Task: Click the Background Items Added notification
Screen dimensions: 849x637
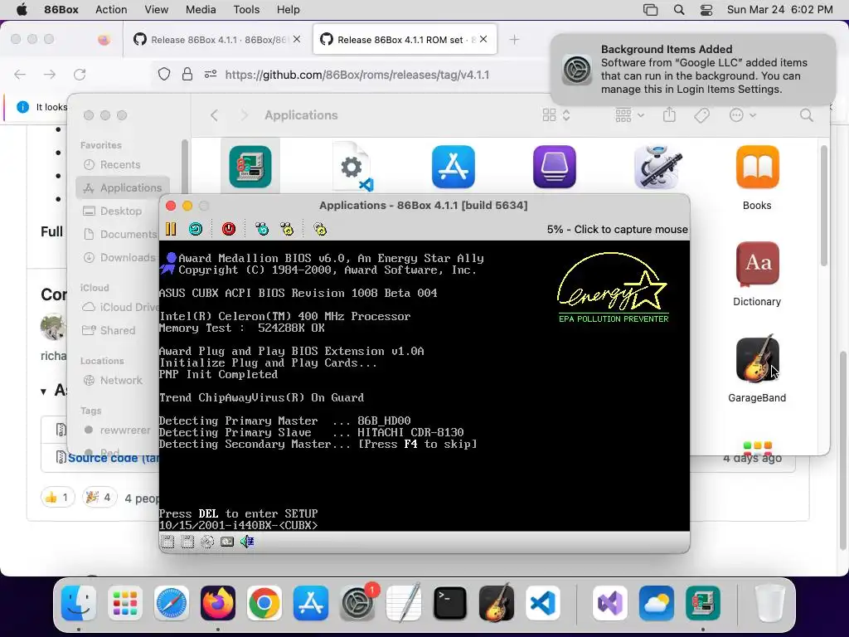Action: coord(693,70)
